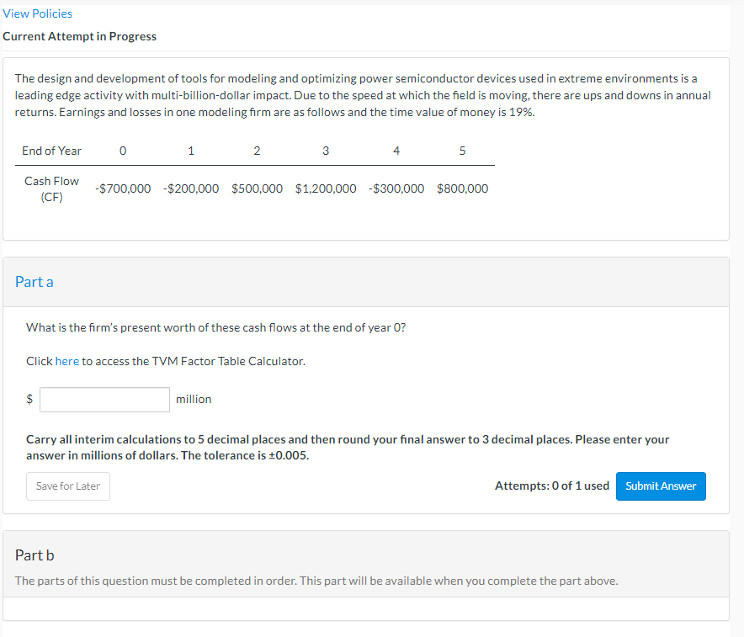
Task: Click inside the dollar answer input field
Action: [104, 399]
